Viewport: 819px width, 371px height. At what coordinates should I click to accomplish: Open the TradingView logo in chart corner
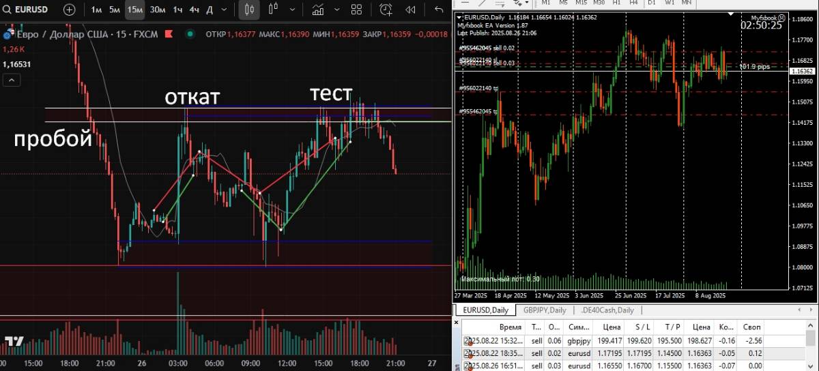tap(14, 340)
